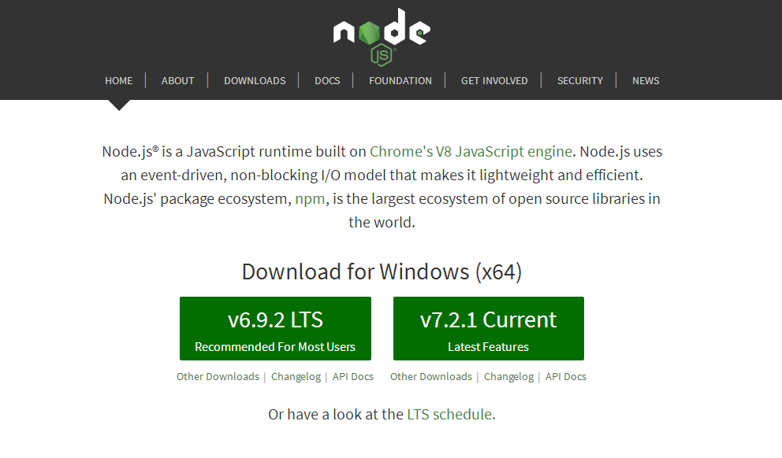Open API Docs for the LTS version

tap(352, 376)
